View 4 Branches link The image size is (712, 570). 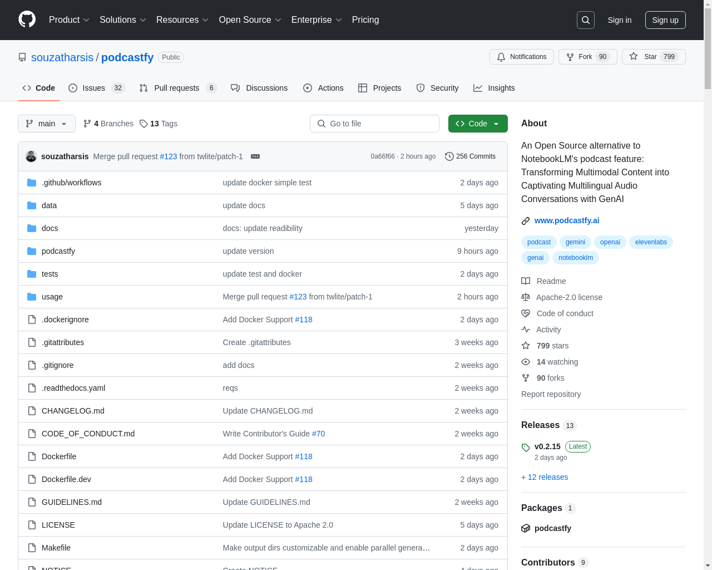point(108,124)
